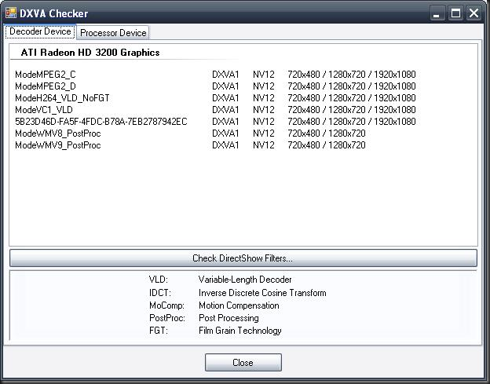The image size is (490, 384).
Task: Click DXVA1 in the ModeMPEG2_C row
Action: click(x=225, y=75)
